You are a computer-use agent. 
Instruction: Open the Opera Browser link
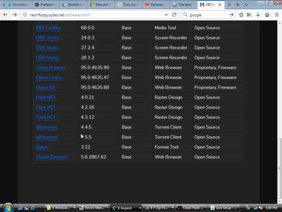click(x=51, y=67)
